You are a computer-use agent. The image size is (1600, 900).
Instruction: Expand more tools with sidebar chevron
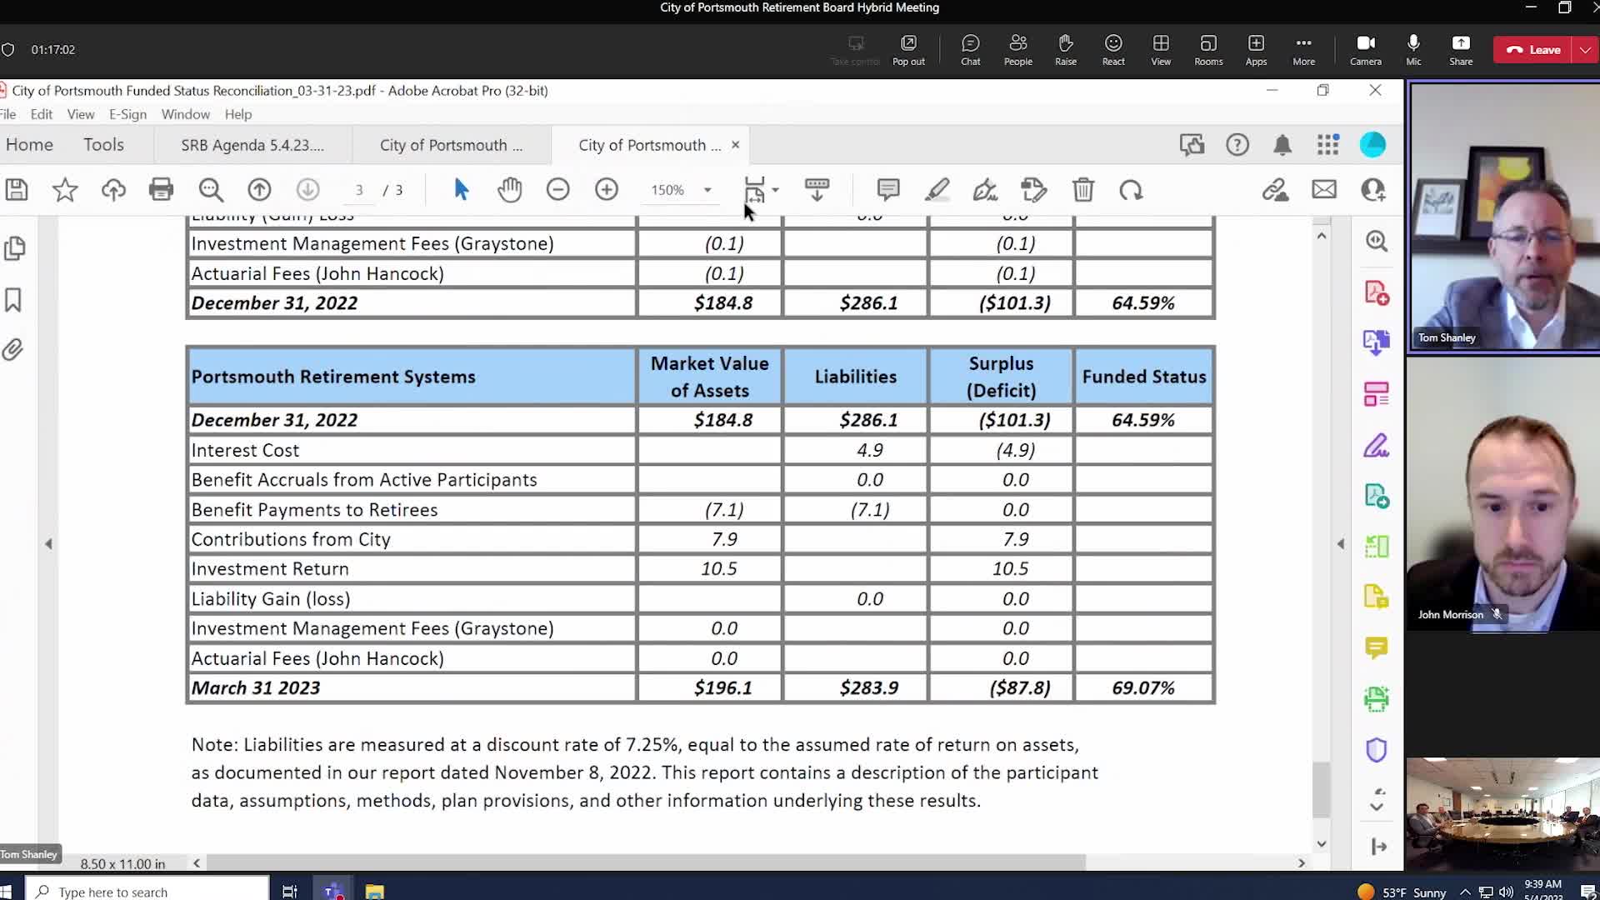point(1377,806)
